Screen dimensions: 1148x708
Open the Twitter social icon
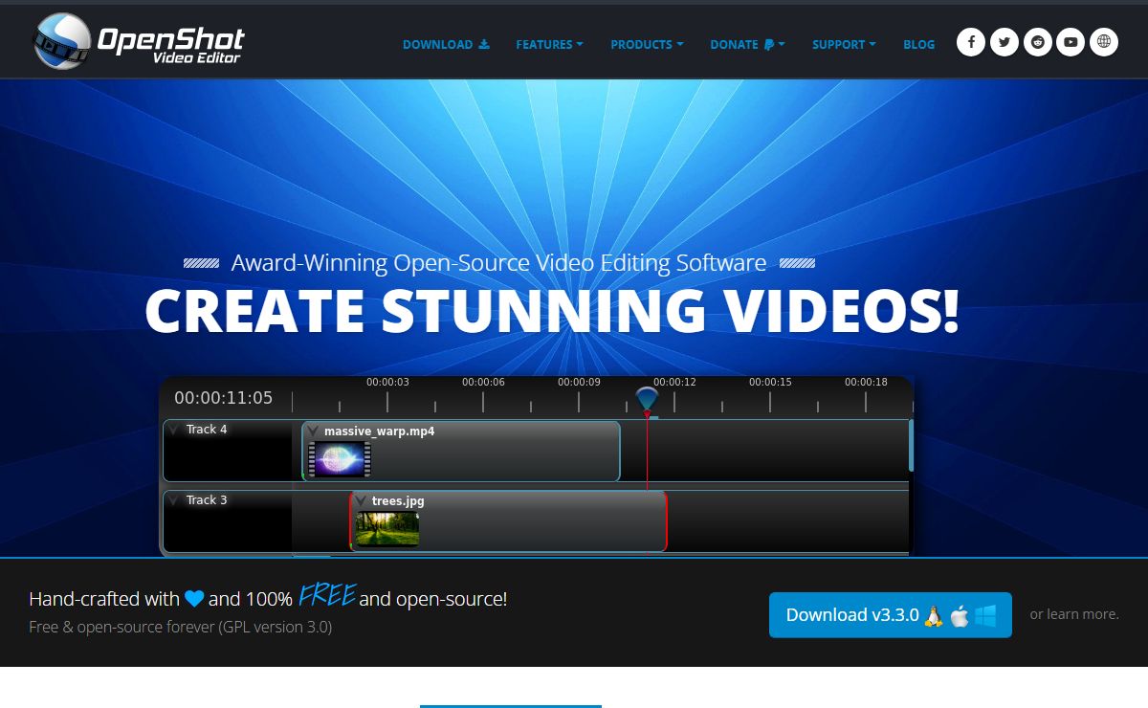1004,42
